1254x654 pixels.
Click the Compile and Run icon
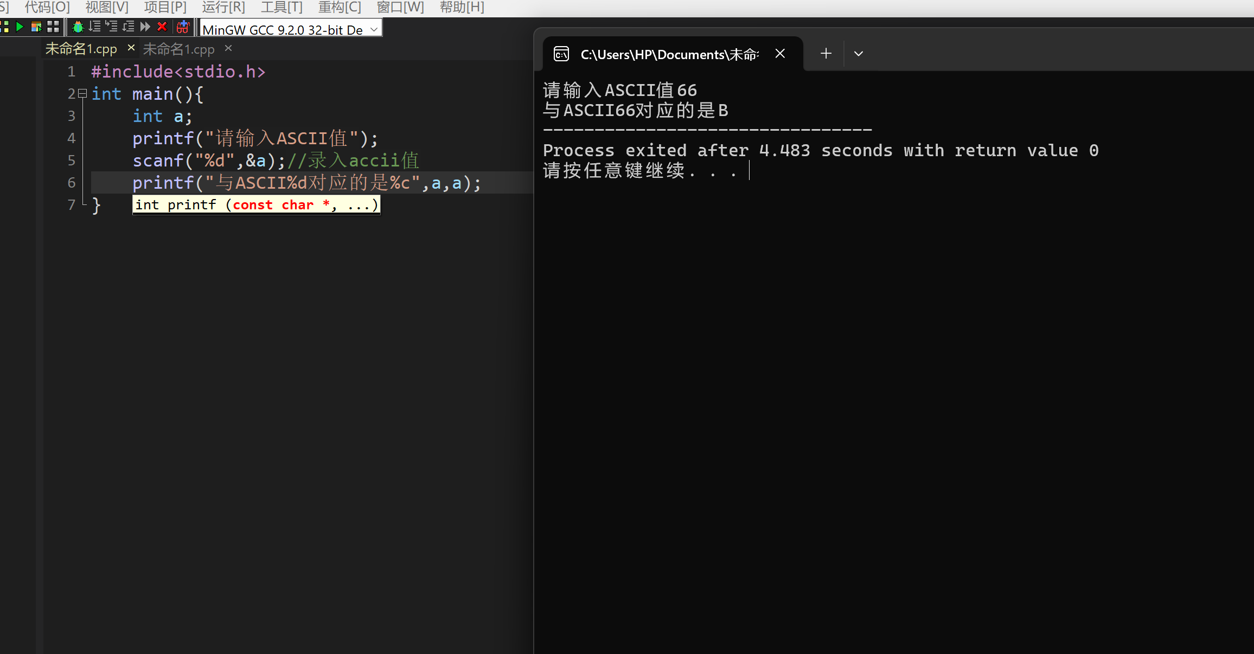[36, 27]
